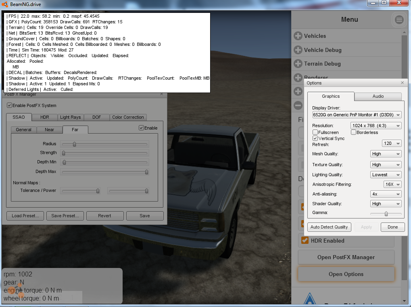Image resolution: width=411 pixels, height=307 pixels.
Task: Open the Resolution dropdown
Action: click(x=376, y=126)
